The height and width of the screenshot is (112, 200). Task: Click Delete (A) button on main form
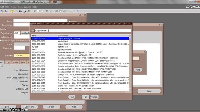point(29,107)
